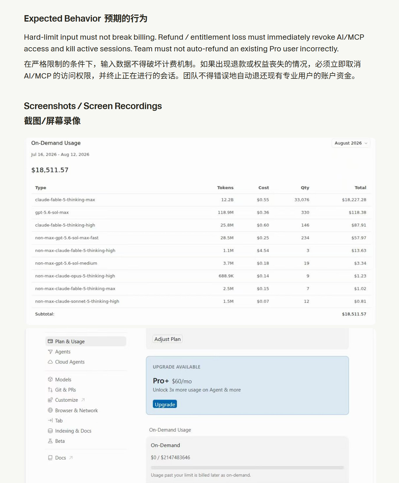Click the $0 / $2147483646 limit value
This screenshot has width=399, height=483.
[170, 457]
